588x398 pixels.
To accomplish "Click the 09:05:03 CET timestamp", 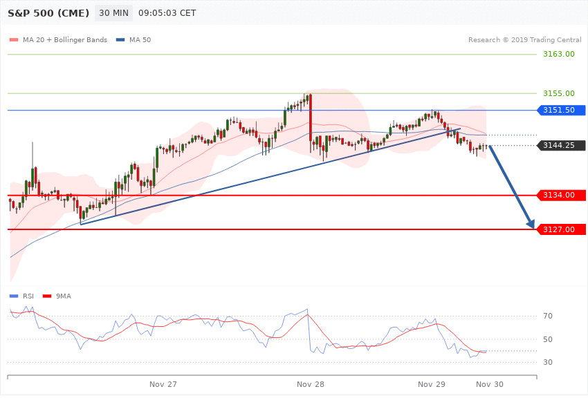I will (x=167, y=13).
